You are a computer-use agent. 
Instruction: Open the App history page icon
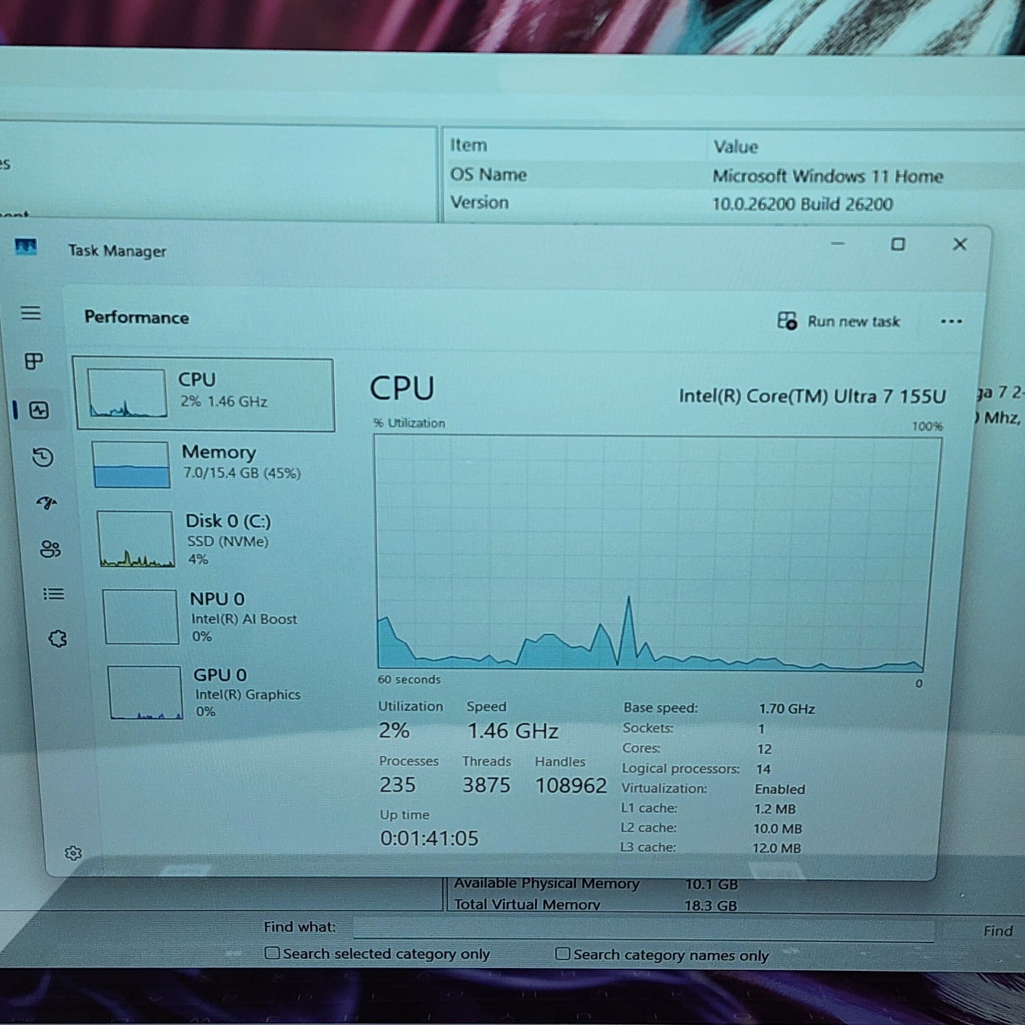pyautogui.click(x=43, y=456)
